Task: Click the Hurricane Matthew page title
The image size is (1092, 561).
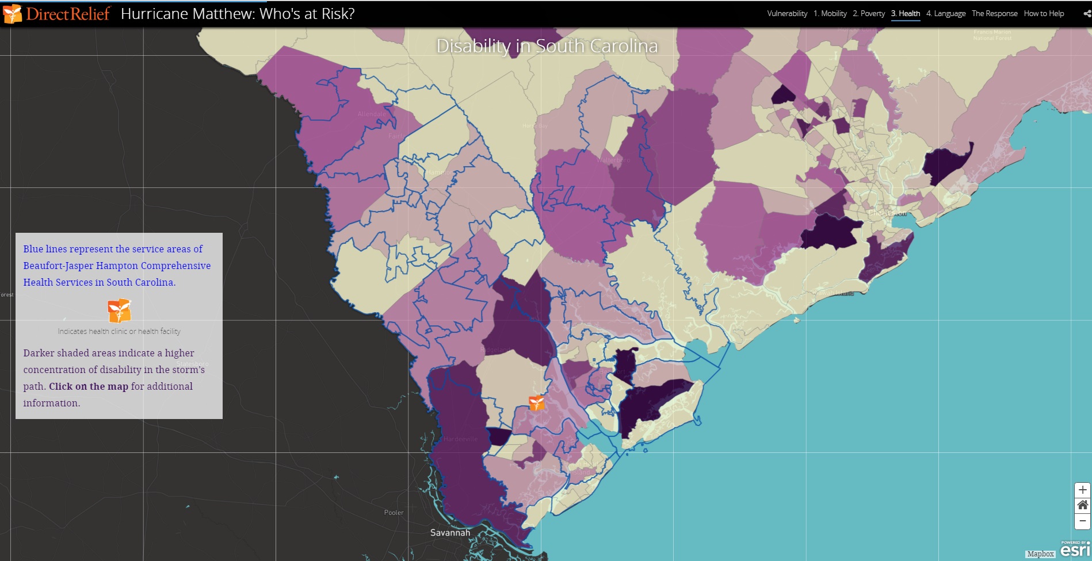Action: (238, 14)
